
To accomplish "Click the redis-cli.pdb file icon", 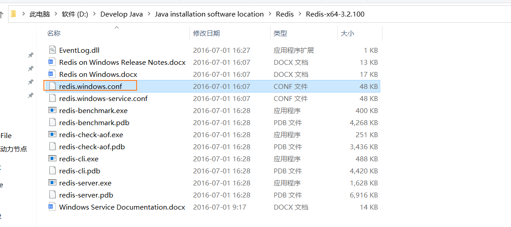I will (52, 170).
